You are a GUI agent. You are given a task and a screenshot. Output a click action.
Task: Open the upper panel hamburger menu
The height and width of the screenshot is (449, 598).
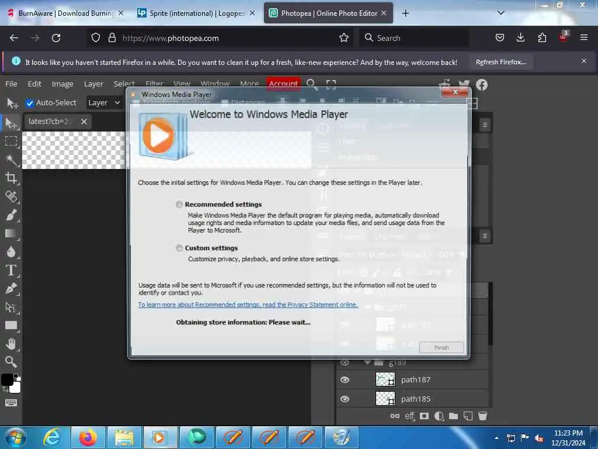point(485,125)
